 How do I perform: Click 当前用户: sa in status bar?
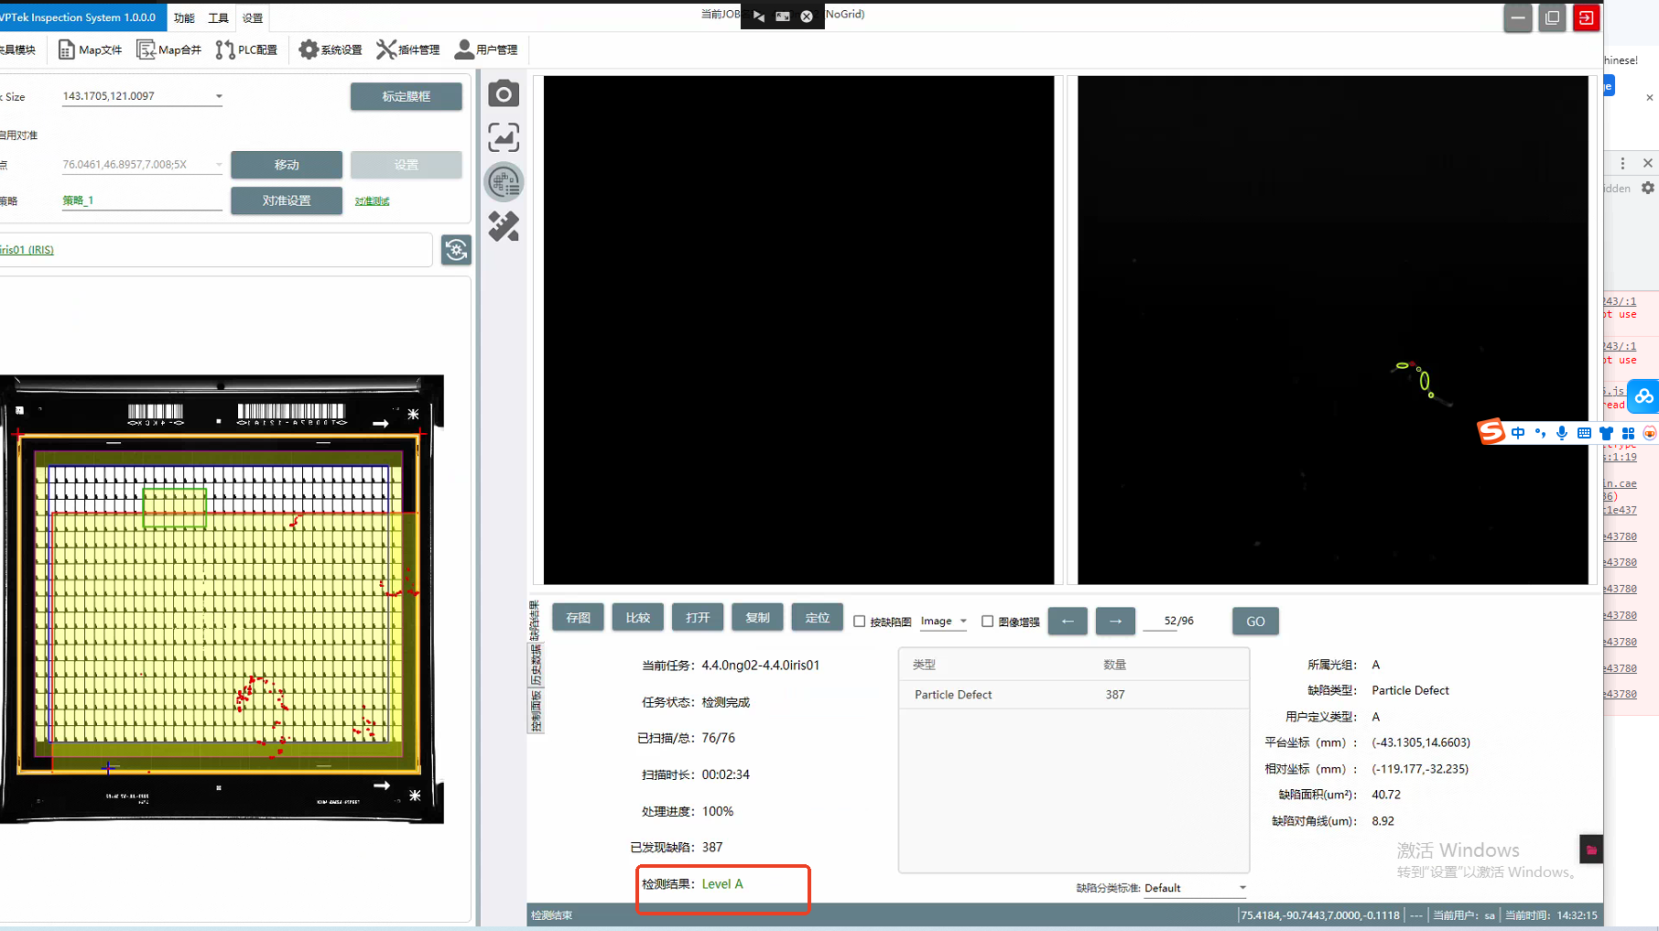pyautogui.click(x=1463, y=915)
